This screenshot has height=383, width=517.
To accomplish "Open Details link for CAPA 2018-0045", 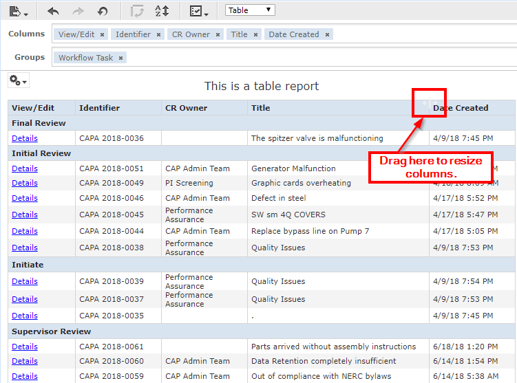I will click(25, 215).
